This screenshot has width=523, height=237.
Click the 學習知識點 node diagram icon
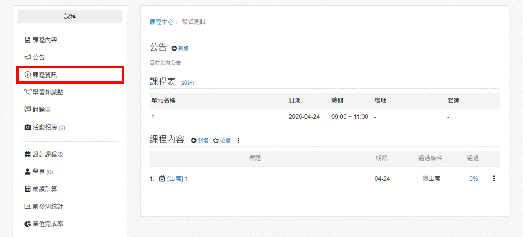[28, 92]
